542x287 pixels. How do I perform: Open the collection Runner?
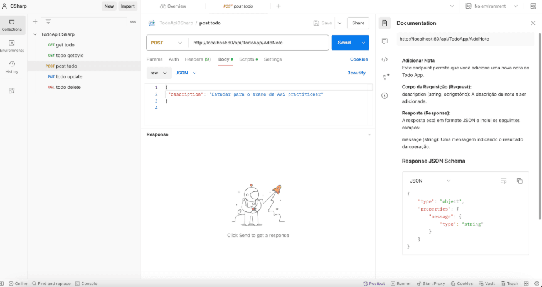(401, 283)
